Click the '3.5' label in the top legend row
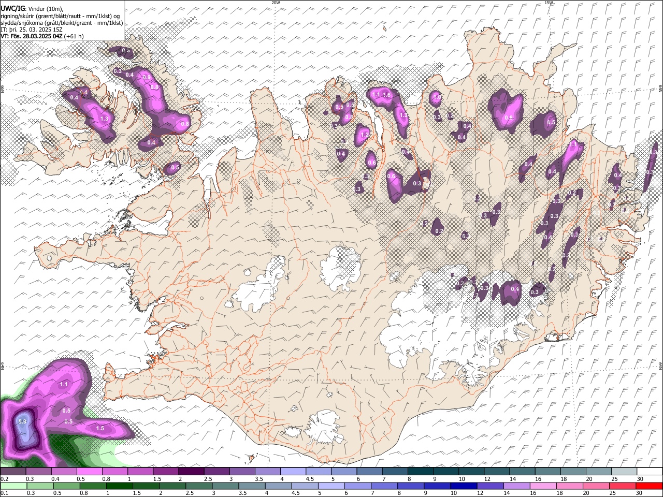The height and width of the screenshot is (497, 663). 259,479
